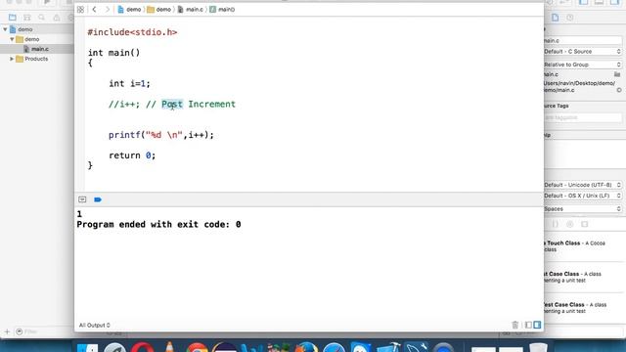Open Default - C Source type dropdown
The image size is (626, 352).
click(583, 52)
